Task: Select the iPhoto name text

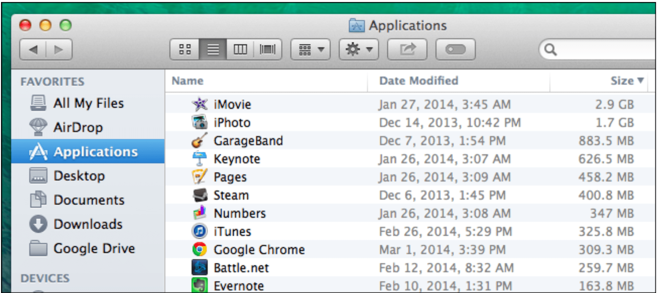Action: [232, 123]
